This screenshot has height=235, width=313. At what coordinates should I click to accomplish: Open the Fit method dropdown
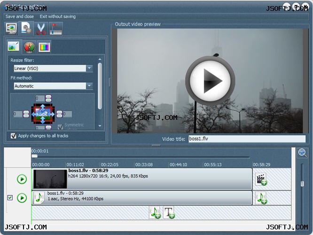tap(89, 86)
